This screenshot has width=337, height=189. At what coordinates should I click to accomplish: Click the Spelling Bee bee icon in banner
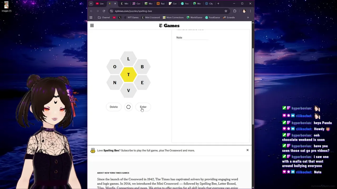pyautogui.click(x=93, y=150)
